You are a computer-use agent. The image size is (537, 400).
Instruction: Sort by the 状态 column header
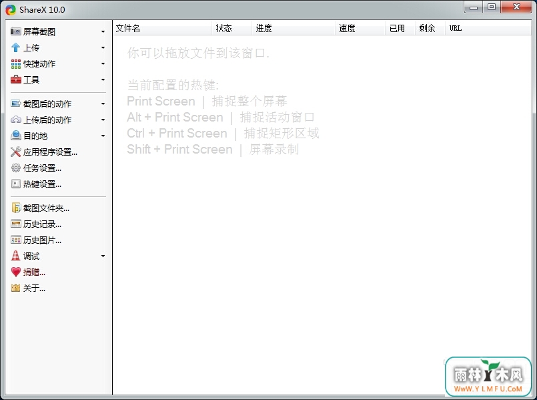232,28
